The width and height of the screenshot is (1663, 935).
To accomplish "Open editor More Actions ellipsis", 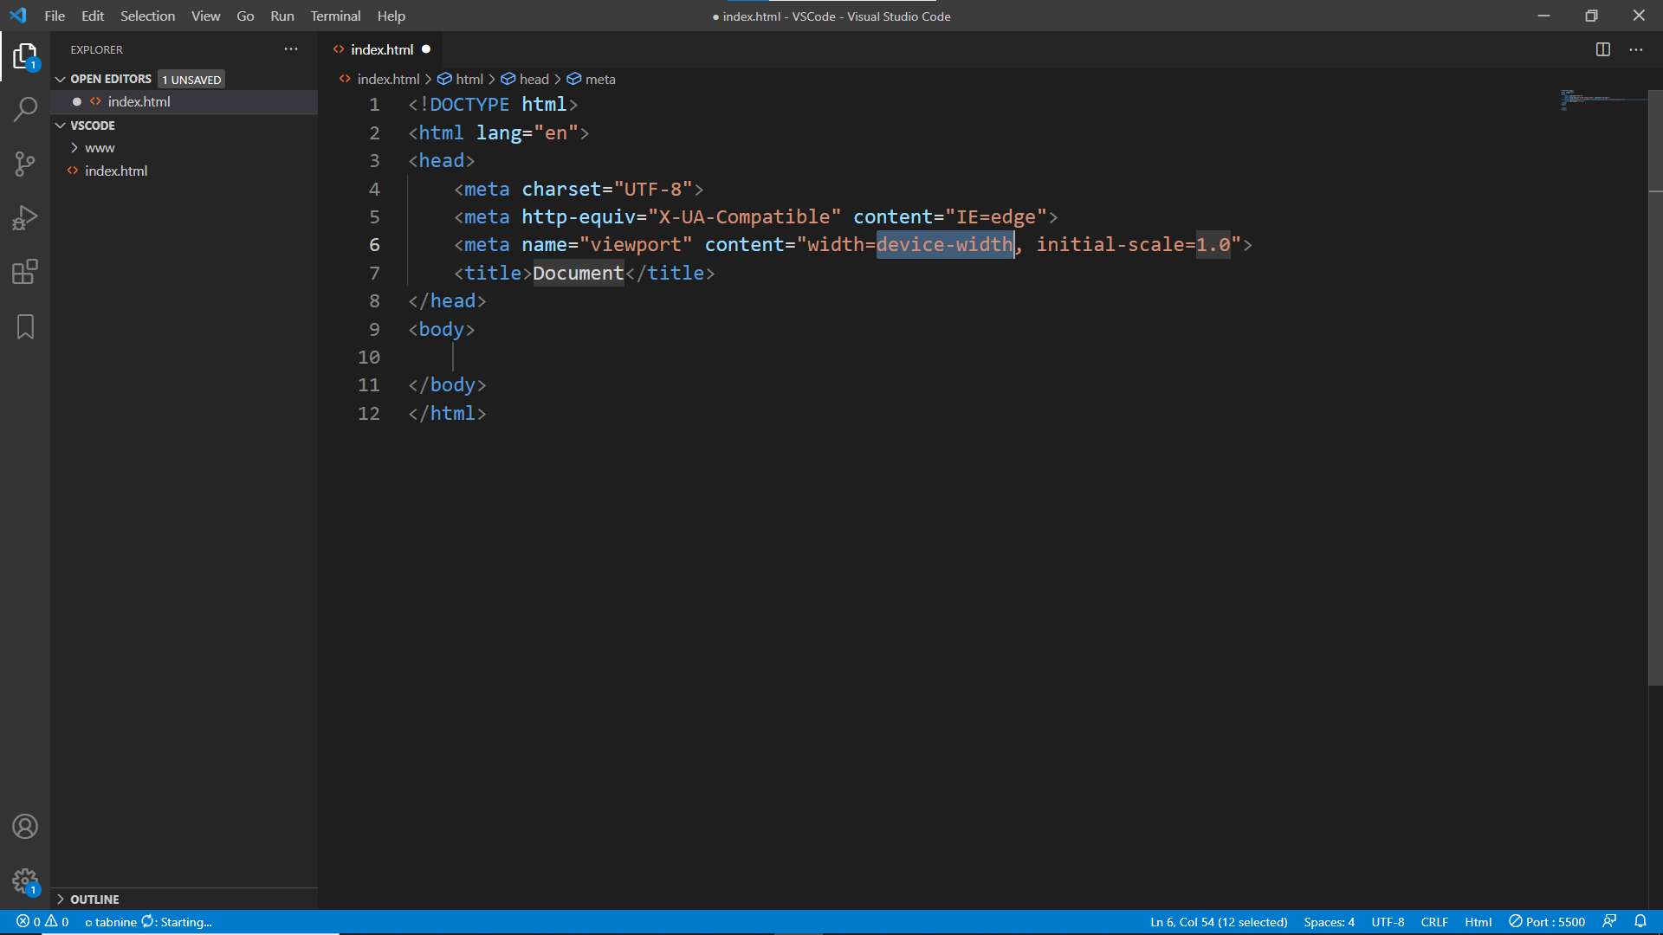I will (x=1635, y=49).
